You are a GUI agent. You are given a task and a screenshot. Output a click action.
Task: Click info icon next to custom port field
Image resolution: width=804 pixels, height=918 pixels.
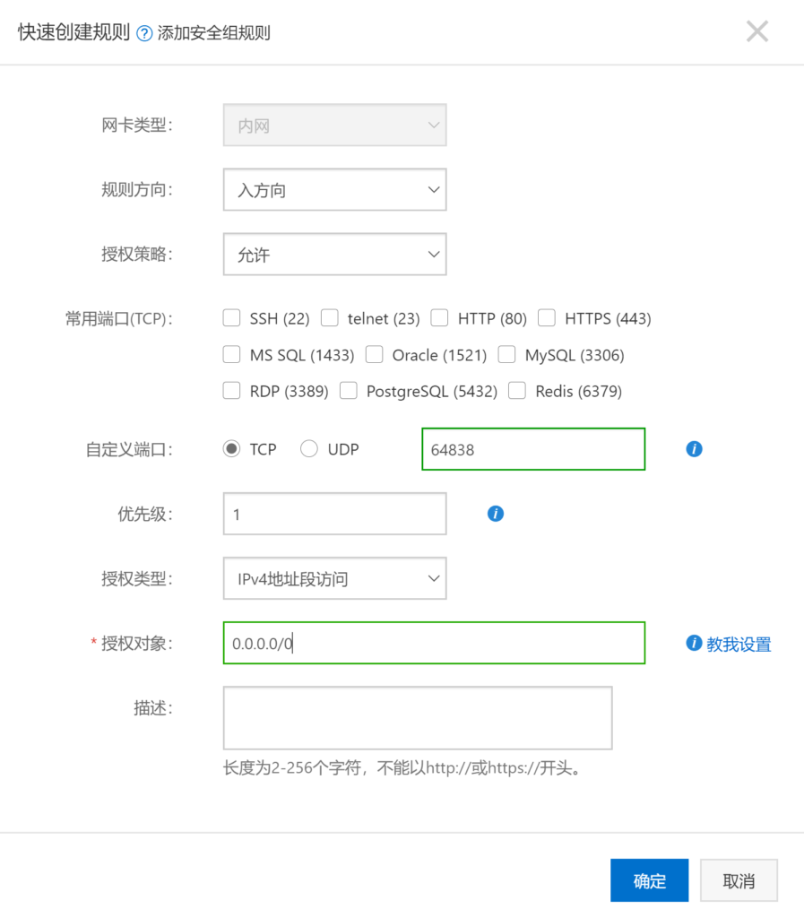point(694,449)
